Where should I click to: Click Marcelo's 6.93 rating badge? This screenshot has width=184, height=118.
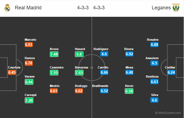[29, 45]
